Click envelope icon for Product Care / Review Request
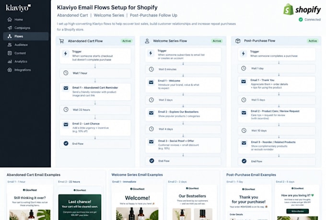This screenshot has width=326, height=220. coord(244,113)
